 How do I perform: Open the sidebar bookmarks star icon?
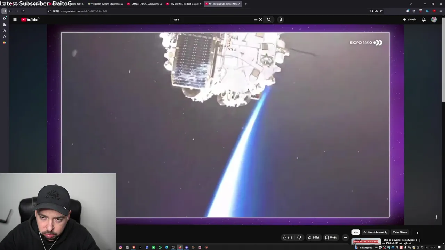coord(4,36)
